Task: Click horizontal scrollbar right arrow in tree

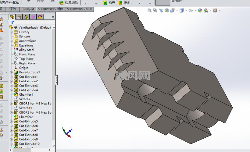Action: (x=50, y=150)
